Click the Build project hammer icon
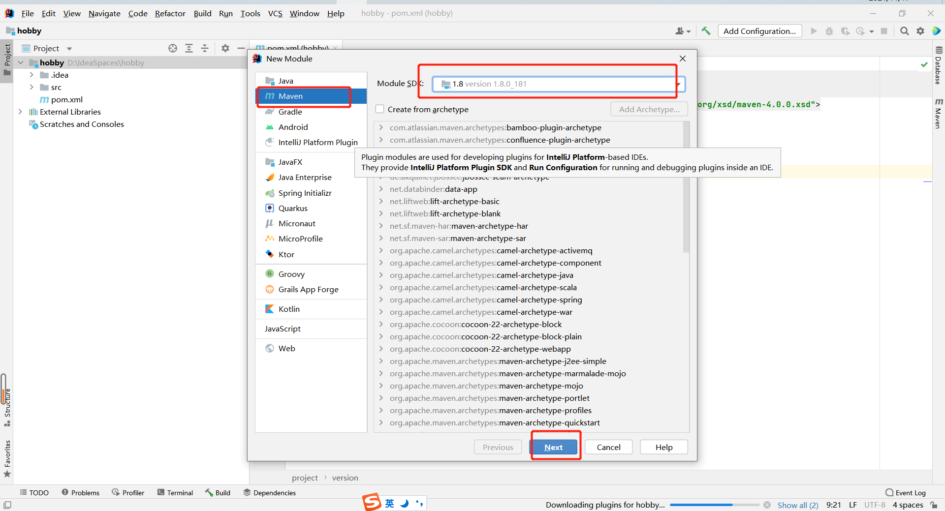The image size is (945, 511). pyautogui.click(x=706, y=31)
